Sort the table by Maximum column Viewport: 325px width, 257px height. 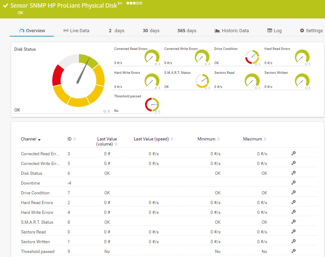coord(255,139)
